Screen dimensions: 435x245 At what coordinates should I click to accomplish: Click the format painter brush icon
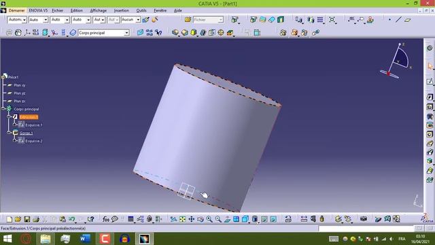point(145,20)
